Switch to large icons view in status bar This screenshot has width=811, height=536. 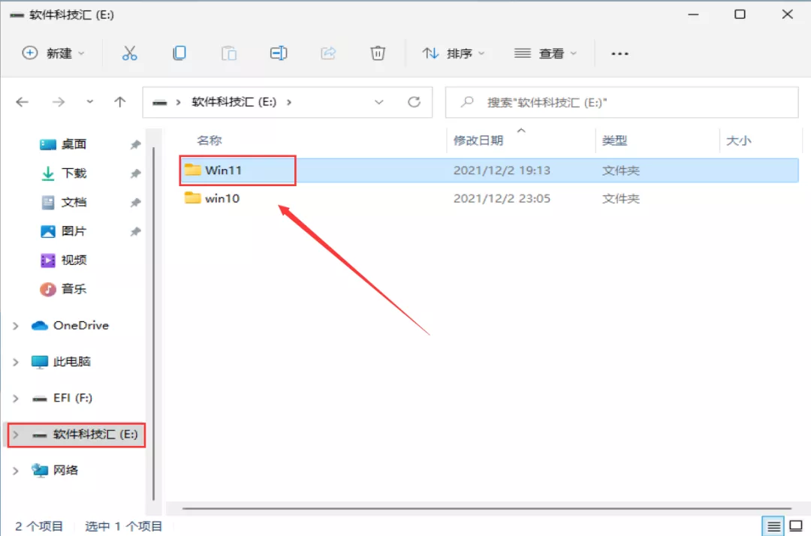(796, 526)
